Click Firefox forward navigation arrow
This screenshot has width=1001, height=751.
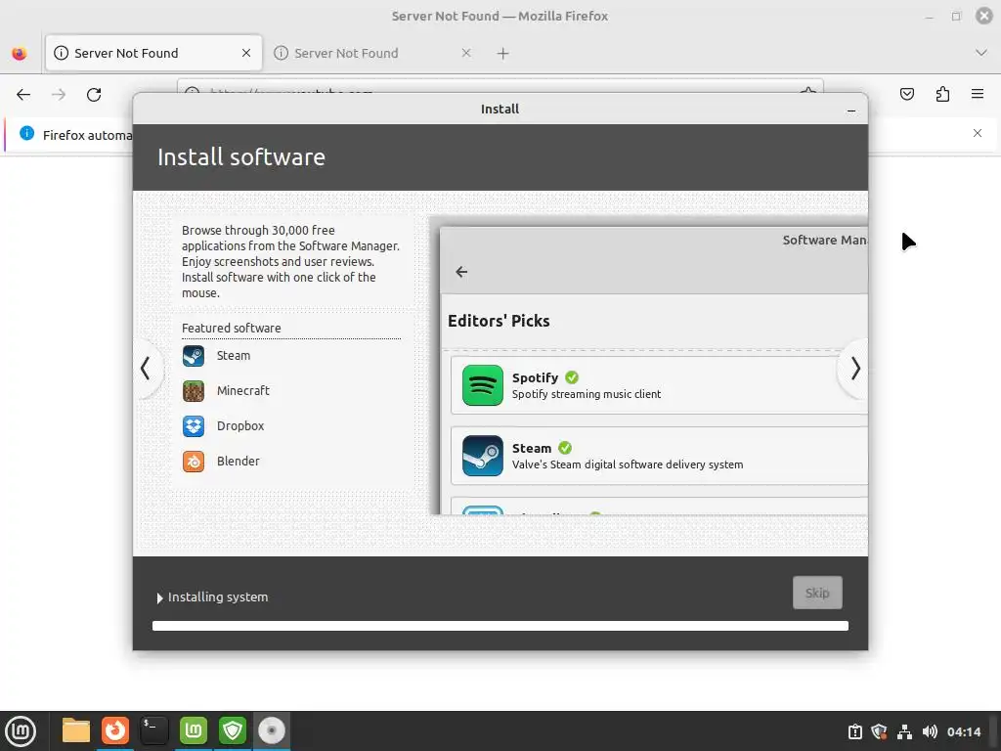point(59,95)
